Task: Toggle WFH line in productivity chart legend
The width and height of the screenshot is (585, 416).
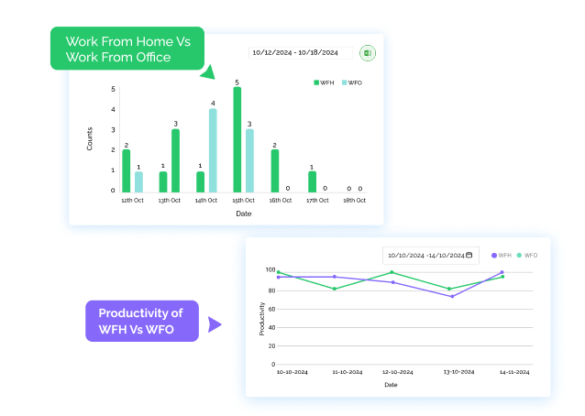Action: pos(501,255)
